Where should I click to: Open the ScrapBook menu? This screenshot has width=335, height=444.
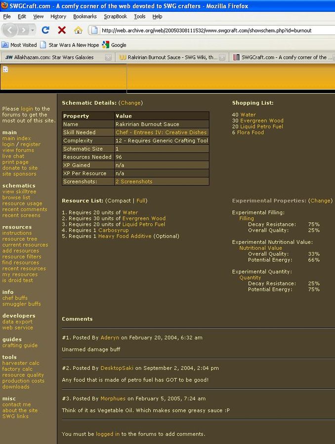115,16
